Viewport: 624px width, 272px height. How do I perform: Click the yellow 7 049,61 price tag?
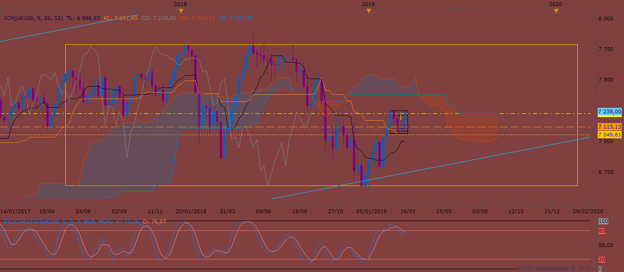click(x=609, y=135)
